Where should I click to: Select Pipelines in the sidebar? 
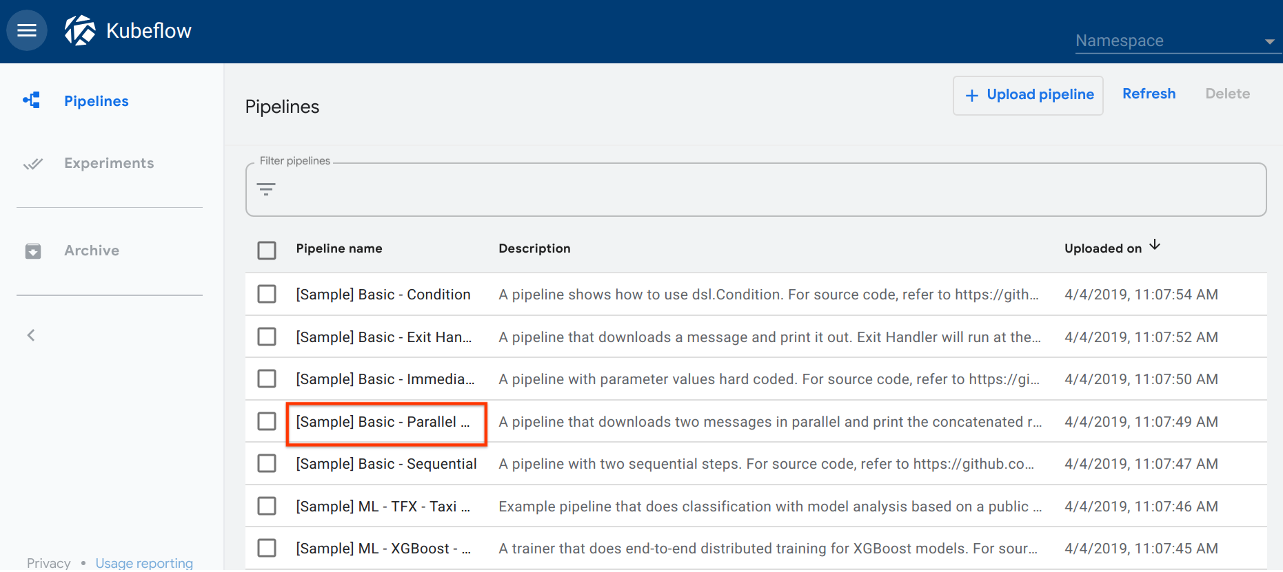click(x=97, y=101)
